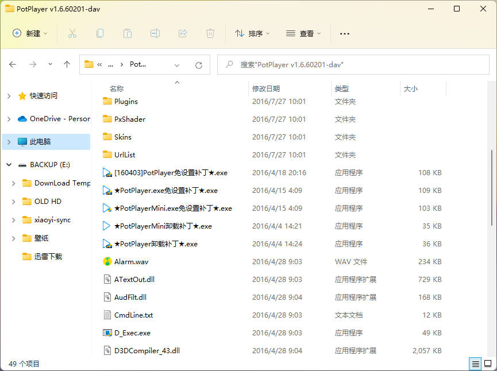Select ★PotPlayer.exe免设置补丁★.exe file
Image resolution: width=497 pixels, height=371 pixels.
(x=166, y=191)
